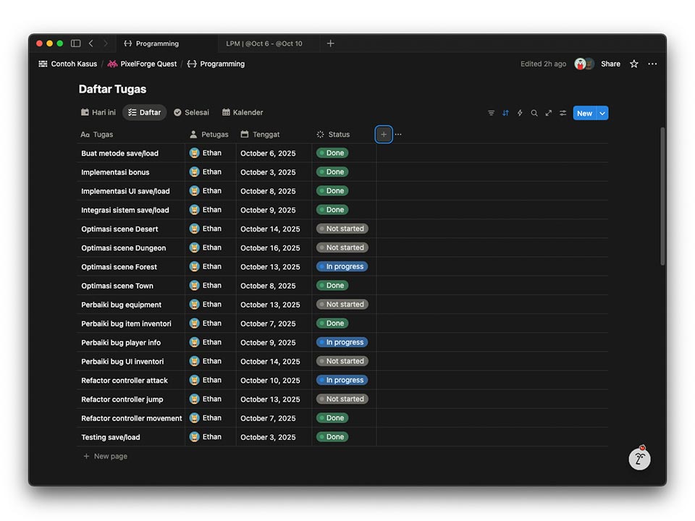Add a new property with plus icon
This screenshot has width=695, height=521.
point(384,135)
